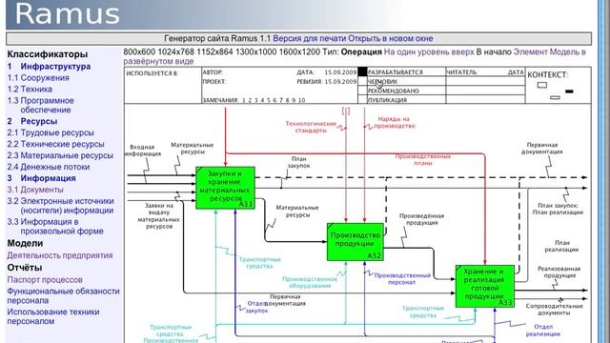Open Паспорт процессов report
This screenshot has width=610, height=343.
point(45,280)
